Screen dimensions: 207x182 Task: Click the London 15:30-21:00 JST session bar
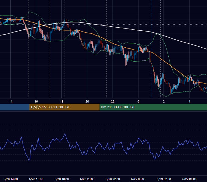coord(64,107)
